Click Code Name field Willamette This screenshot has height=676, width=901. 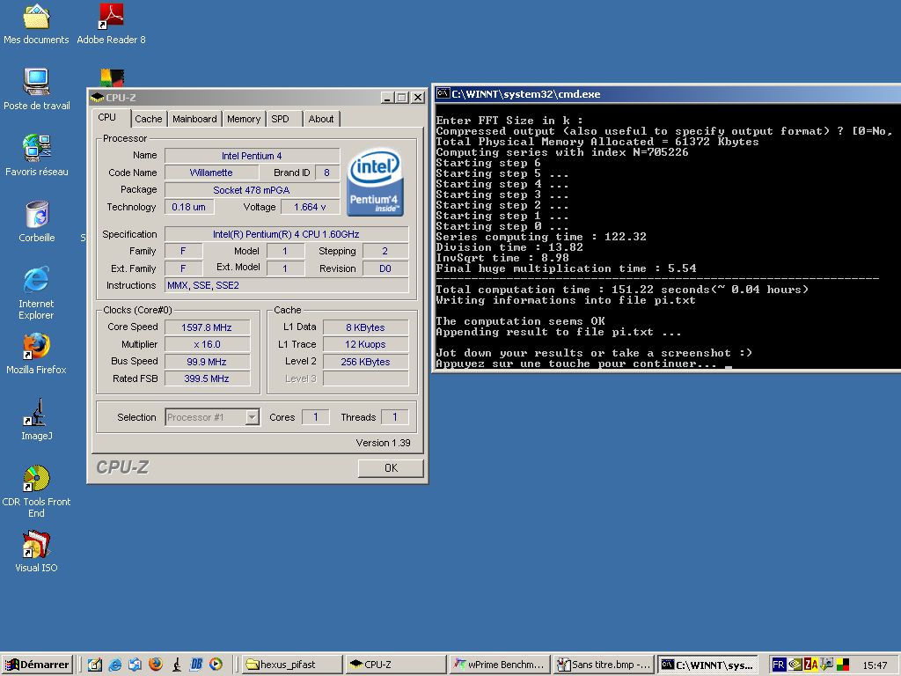pos(211,173)
